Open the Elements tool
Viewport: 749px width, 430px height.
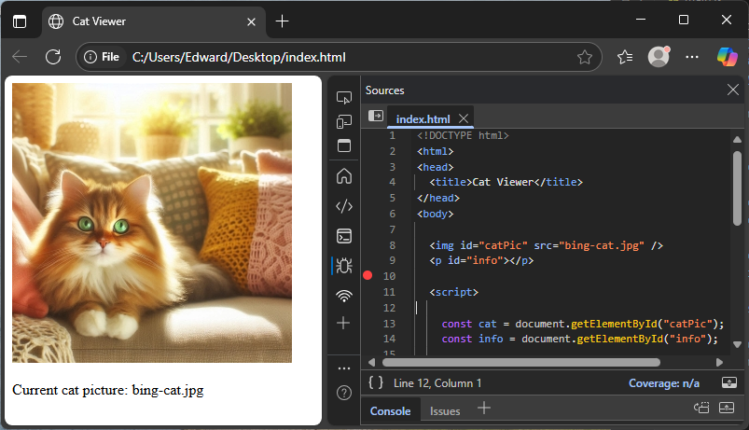point(344,206)
